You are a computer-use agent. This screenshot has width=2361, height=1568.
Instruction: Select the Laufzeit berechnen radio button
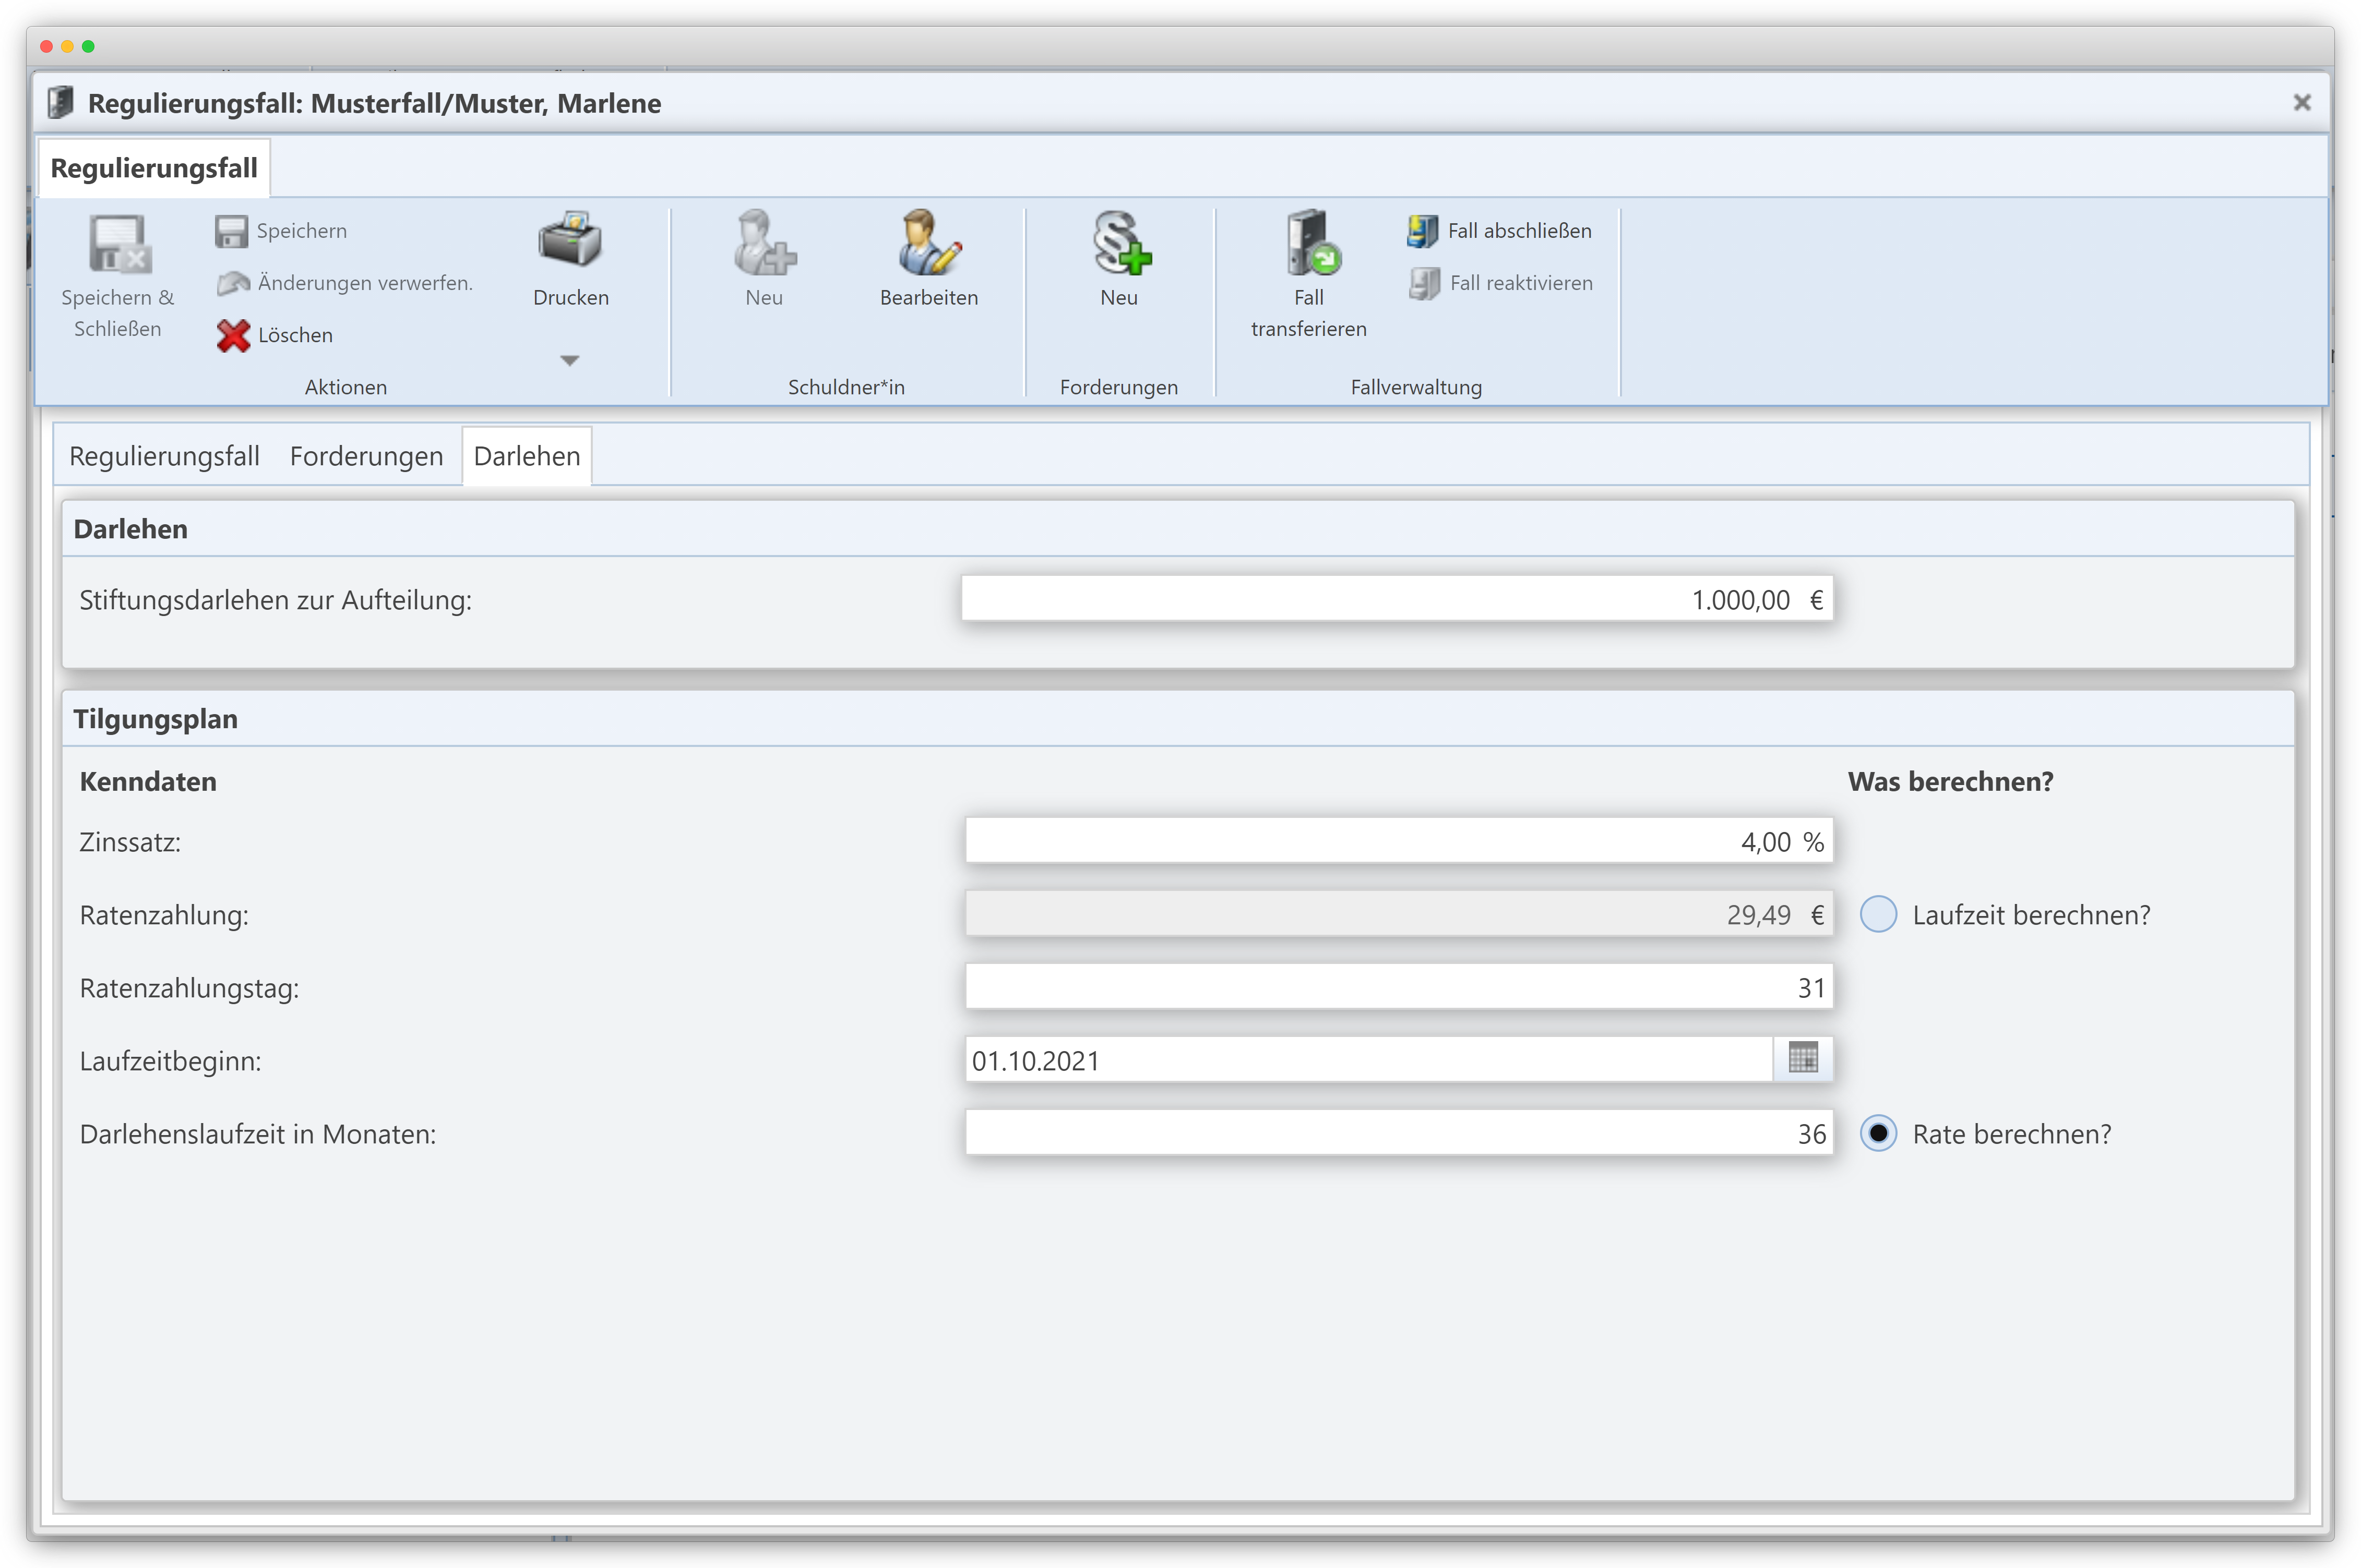click(x=1878, y=914)
